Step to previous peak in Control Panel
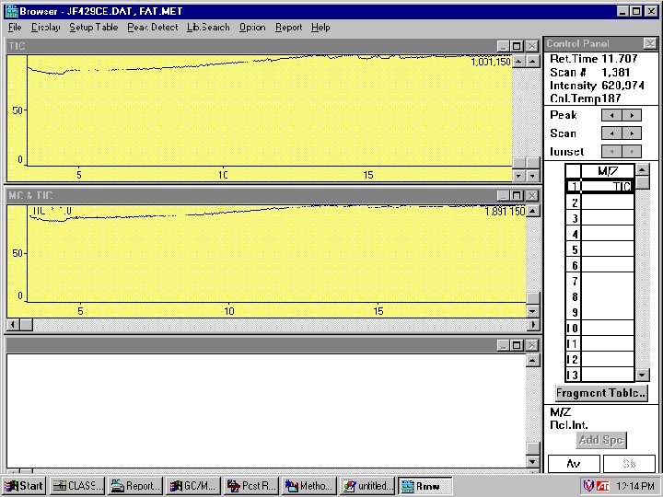Image resolution: width=663 pixels, height=497 pixels. [x=611, y=115]
